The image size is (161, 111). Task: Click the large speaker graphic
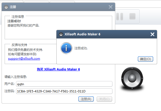(131, 78)
